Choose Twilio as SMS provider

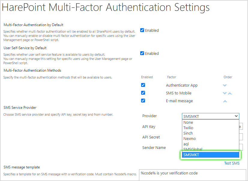point(188,128)
